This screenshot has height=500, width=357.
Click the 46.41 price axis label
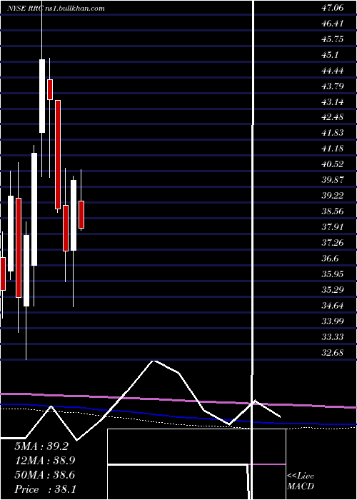click(x=333, y=24)
